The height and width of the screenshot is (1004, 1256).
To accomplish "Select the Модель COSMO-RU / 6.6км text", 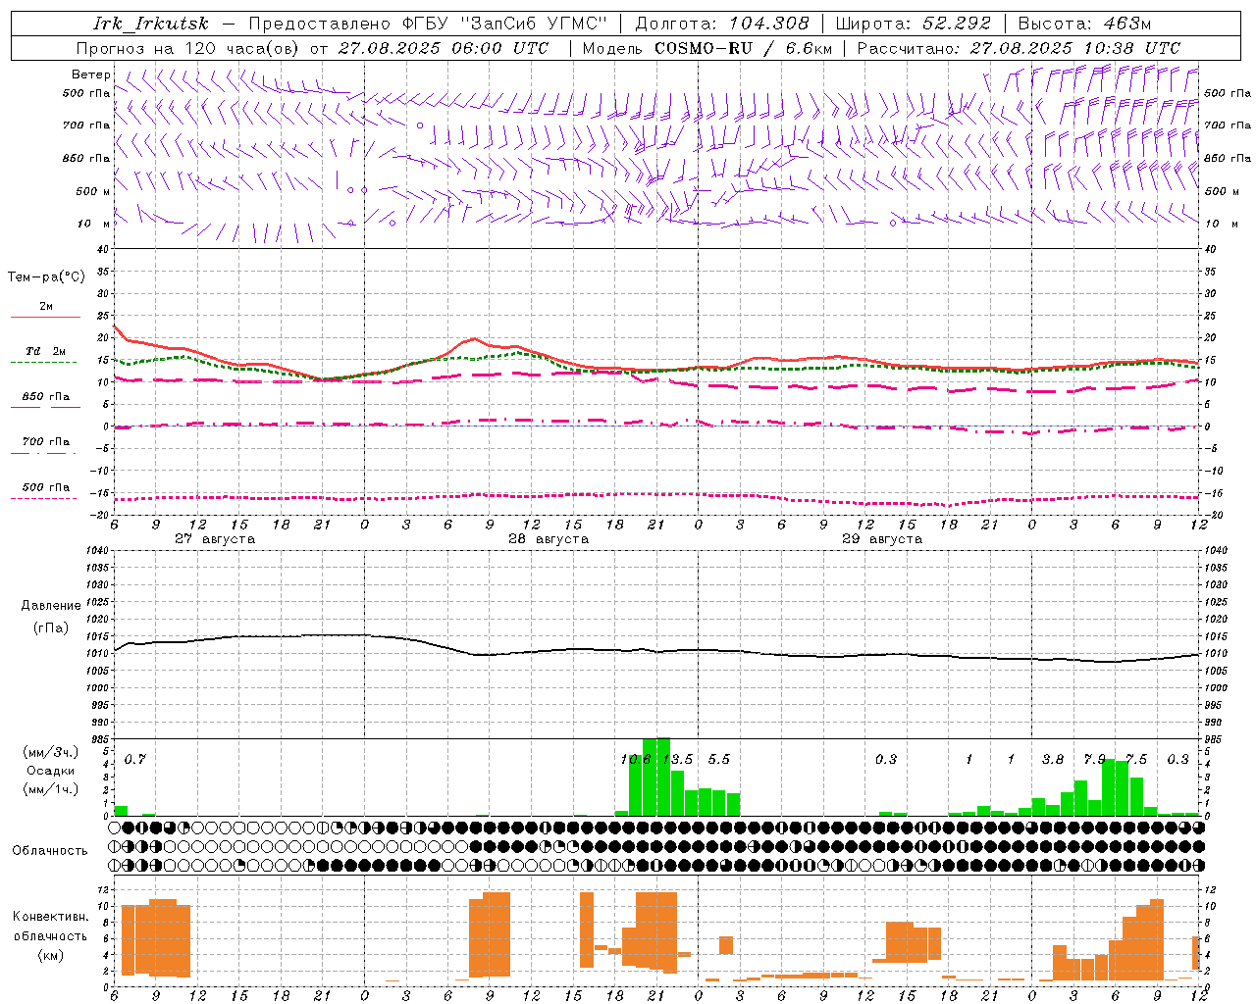I will coord(706,48).
